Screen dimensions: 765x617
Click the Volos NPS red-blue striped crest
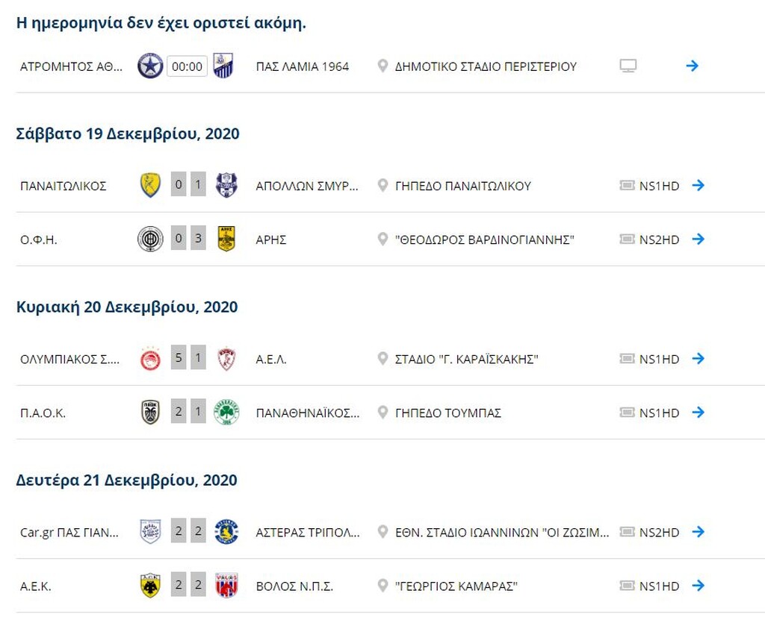tap(226, 586)
